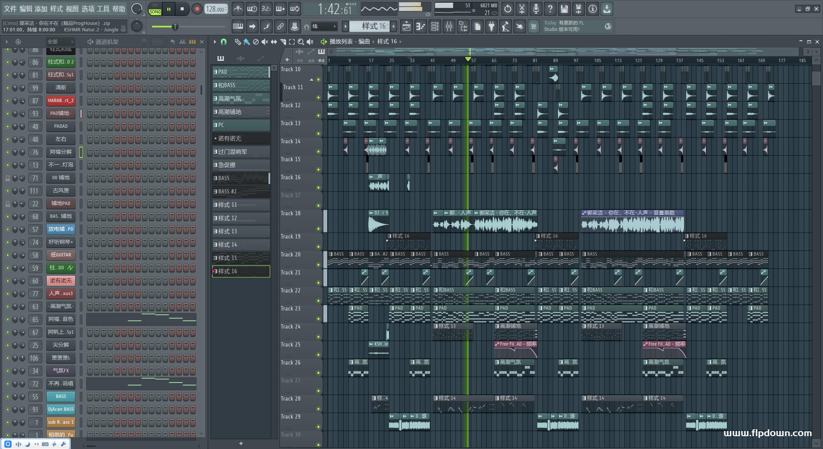Toggle the playlist magnet snap icon
This screenshot has width=823, height=449.
tap(223, 42)
